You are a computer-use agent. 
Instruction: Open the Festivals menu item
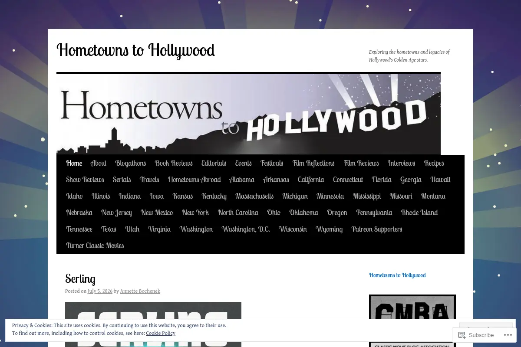click(272, 163)
